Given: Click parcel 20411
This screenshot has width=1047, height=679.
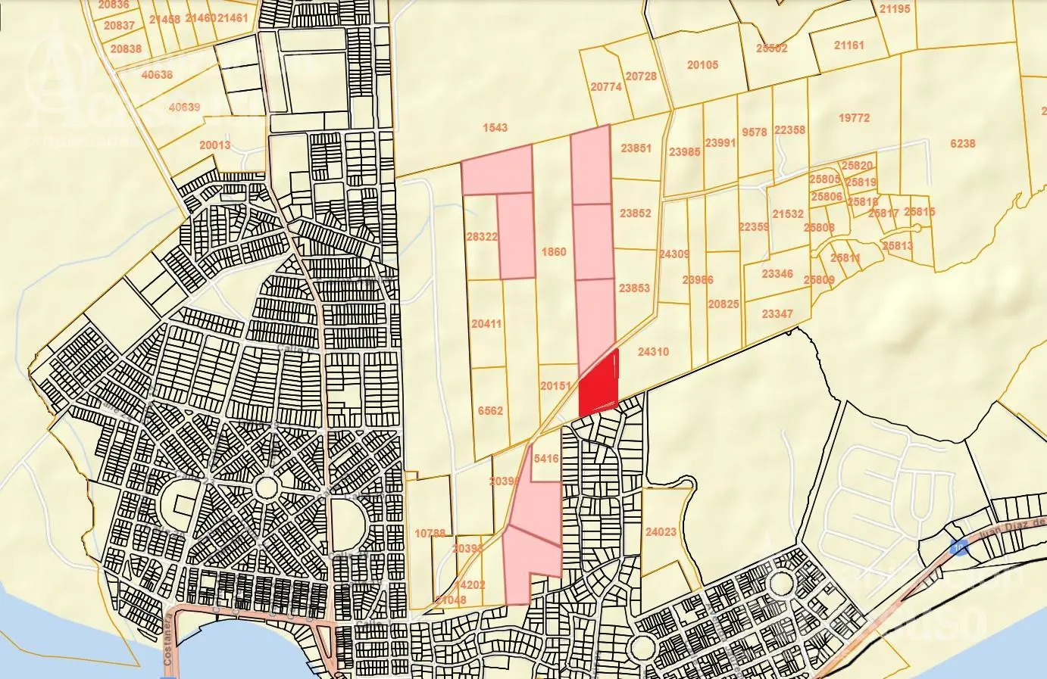Looking at the screenshot, I should [x=486, y=324].
